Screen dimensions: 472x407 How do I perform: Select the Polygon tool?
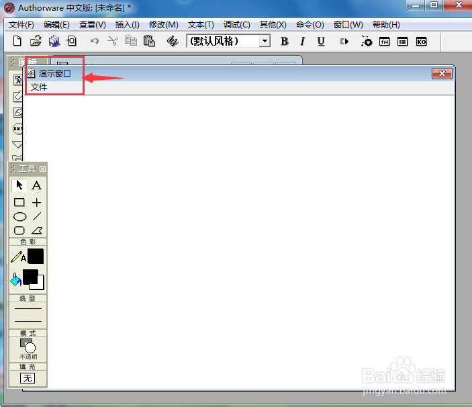click(37, 230)
